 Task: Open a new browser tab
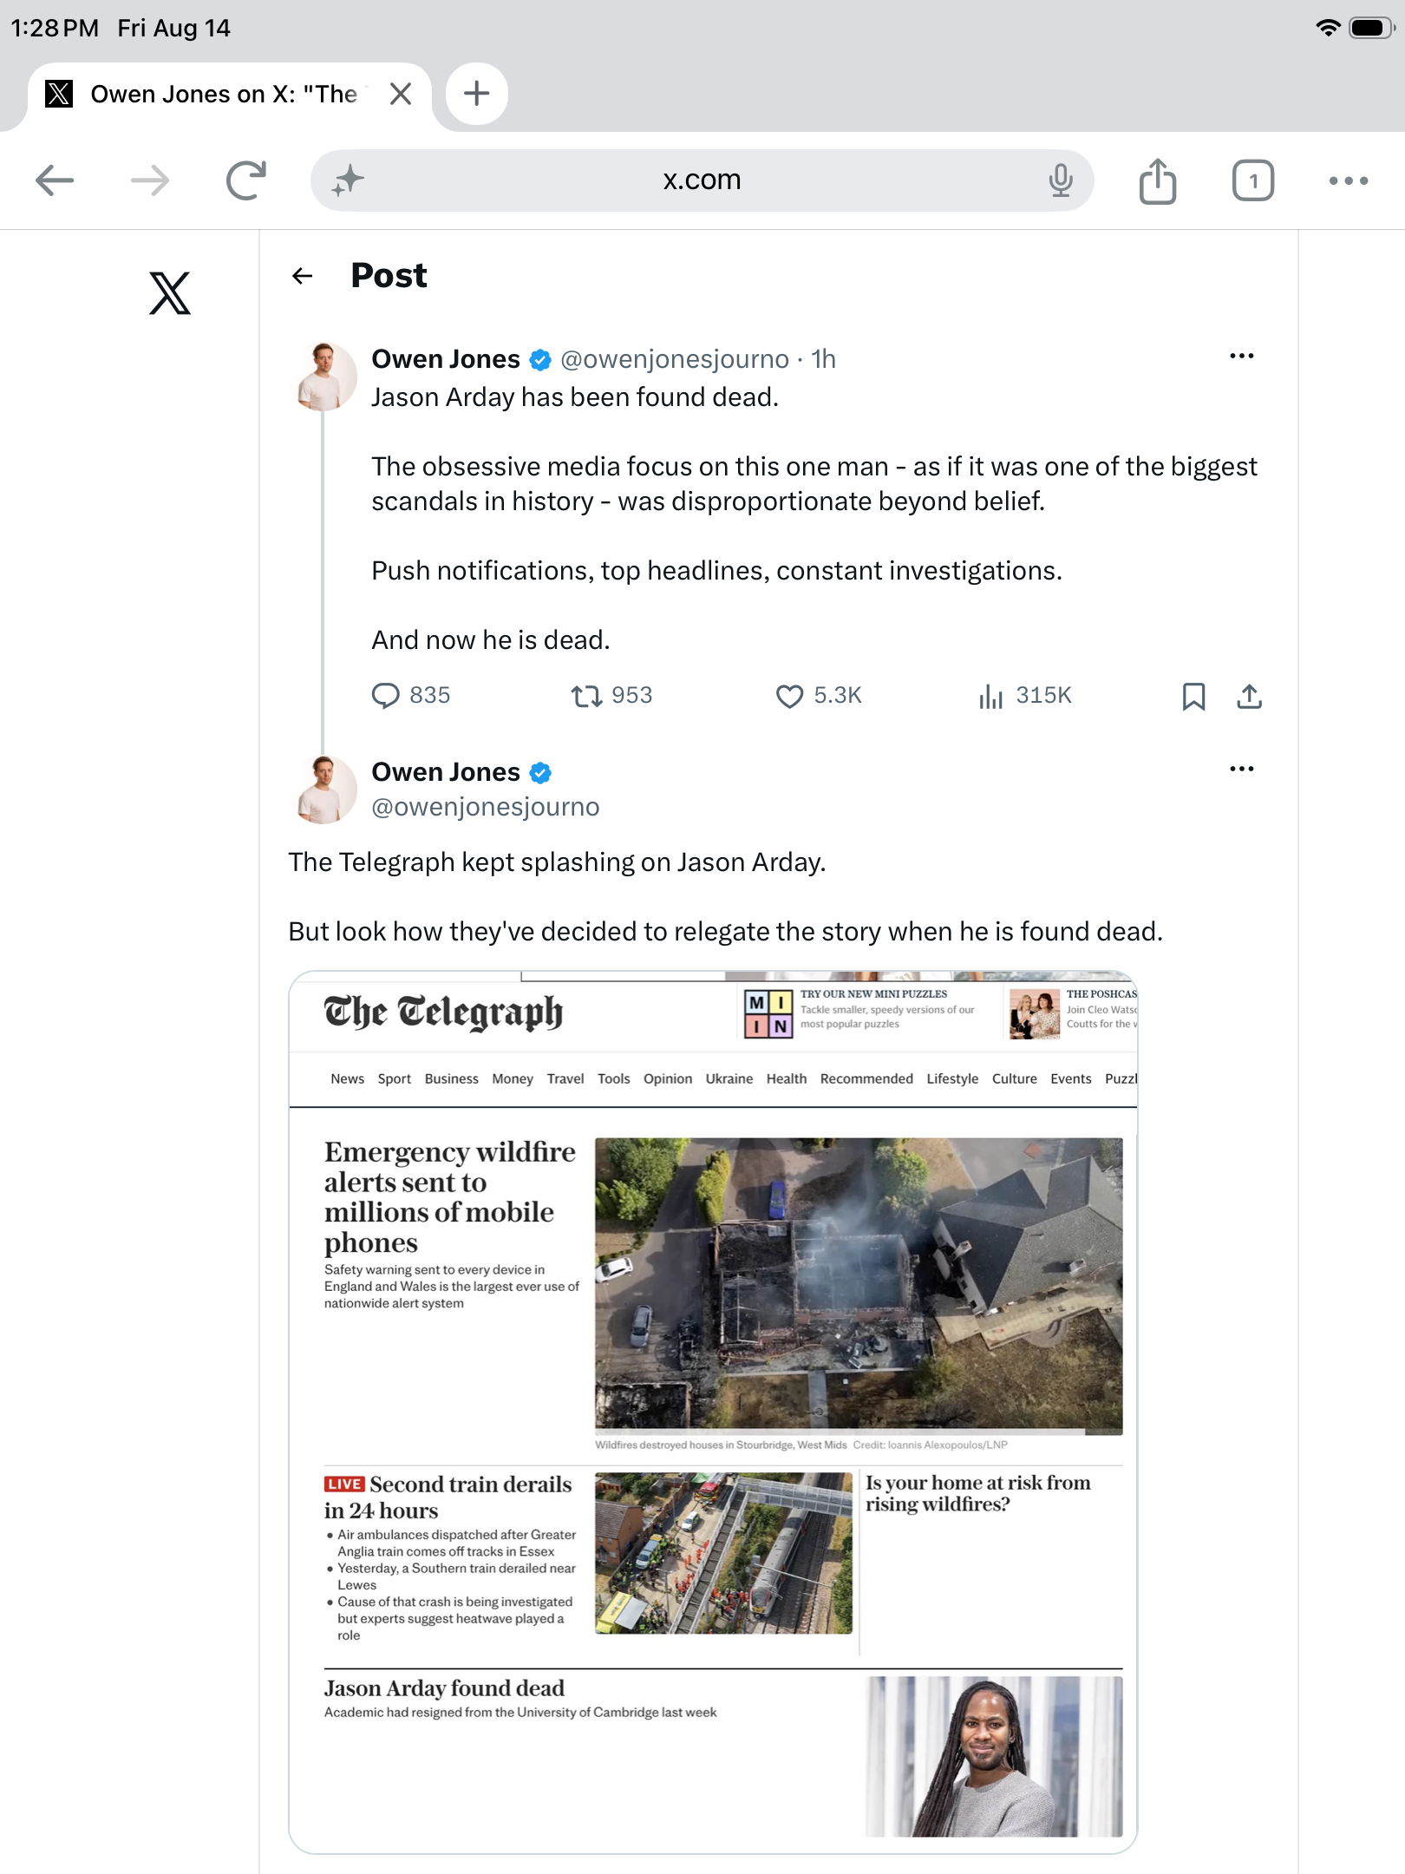[476, 94]
